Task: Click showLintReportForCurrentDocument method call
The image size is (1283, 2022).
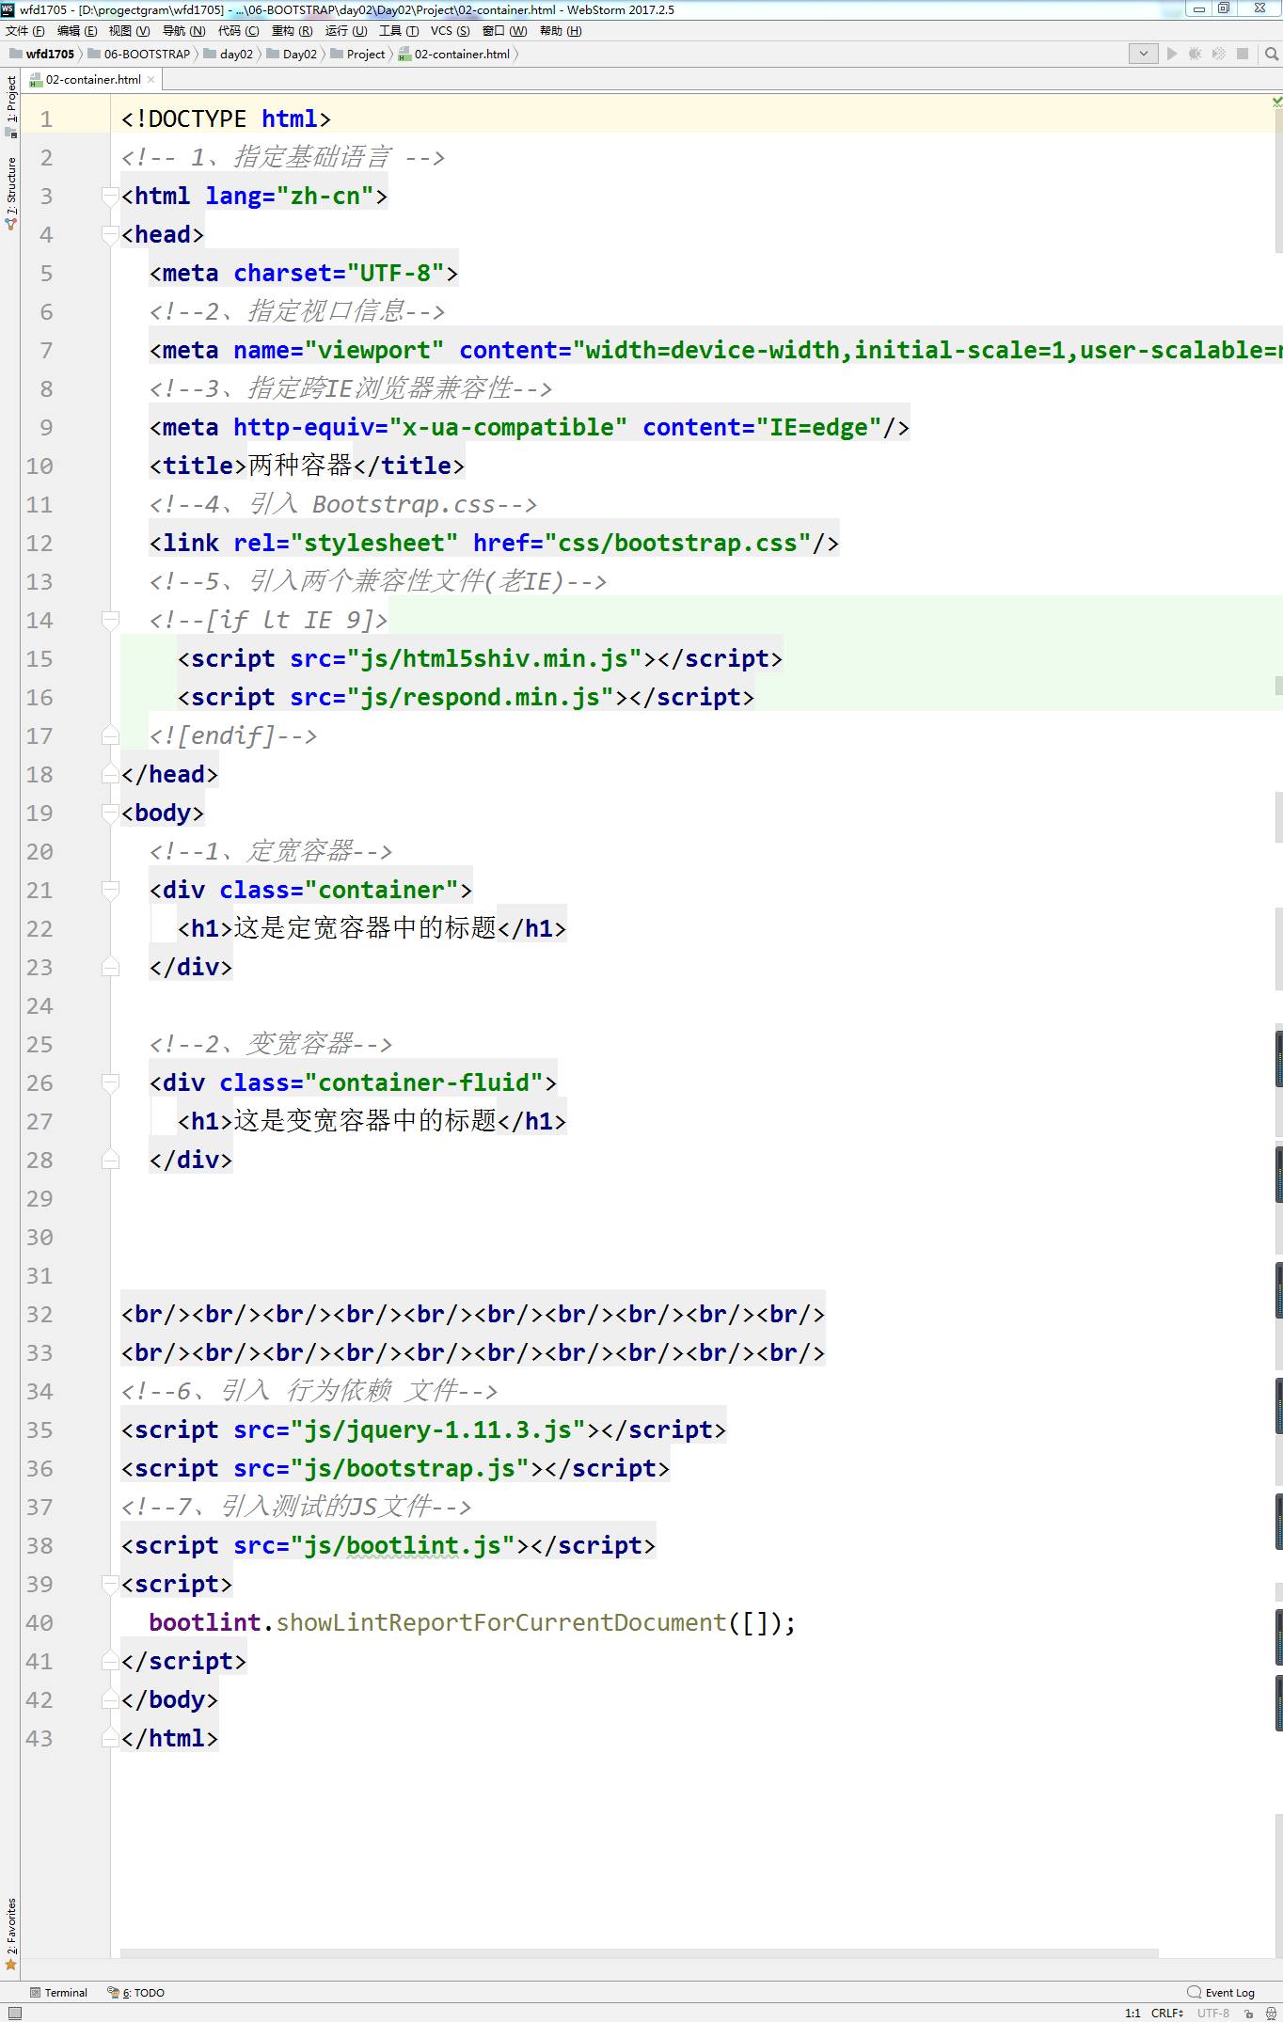Action: 501,1622
